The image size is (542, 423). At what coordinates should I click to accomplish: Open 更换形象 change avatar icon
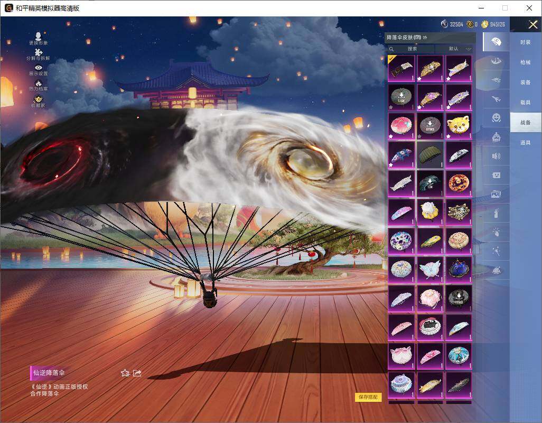point(39,36)
